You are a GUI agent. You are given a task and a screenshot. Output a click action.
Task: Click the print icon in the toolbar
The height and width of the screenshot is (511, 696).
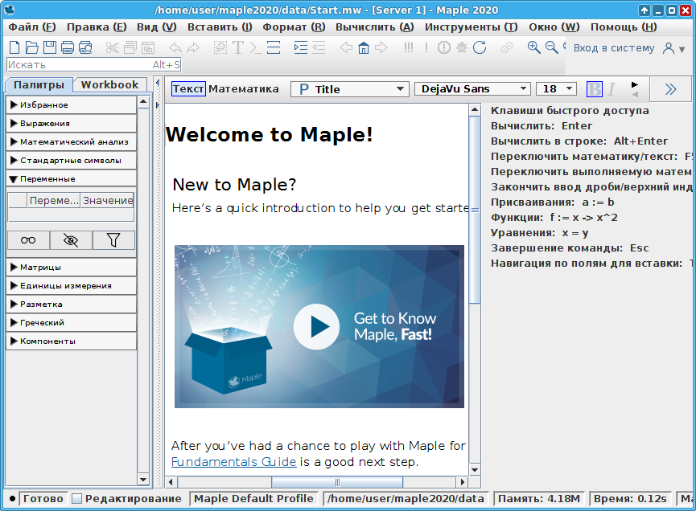(x=68, y=47)
